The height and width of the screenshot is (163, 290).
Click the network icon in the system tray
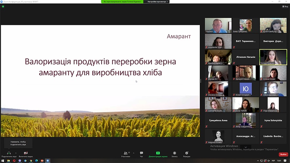261,161
